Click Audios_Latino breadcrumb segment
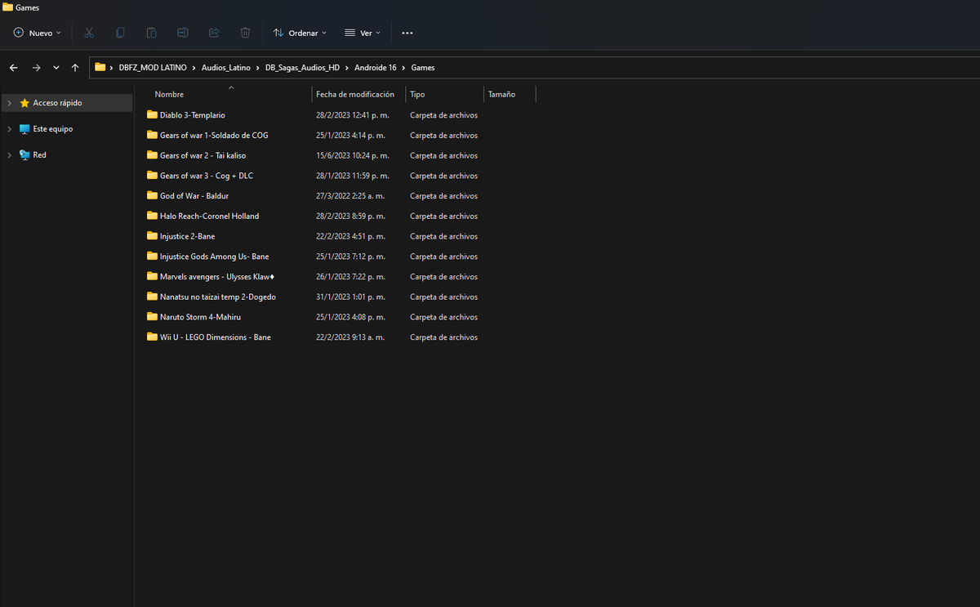The image size is (980, 607). [x=226, y=68]
